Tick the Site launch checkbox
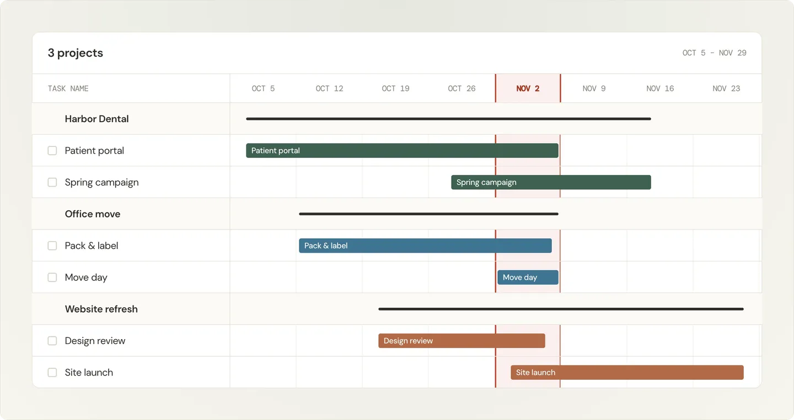Image resolution: width=794 pixels, height=420 pixels. (52, 373)
